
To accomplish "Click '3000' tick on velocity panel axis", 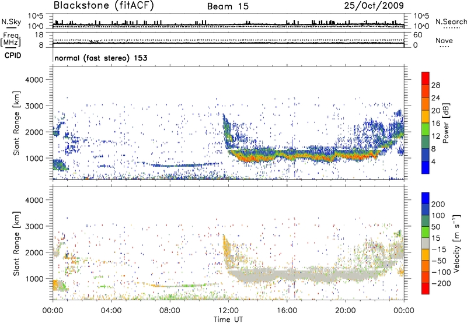I will pos(34,226).
